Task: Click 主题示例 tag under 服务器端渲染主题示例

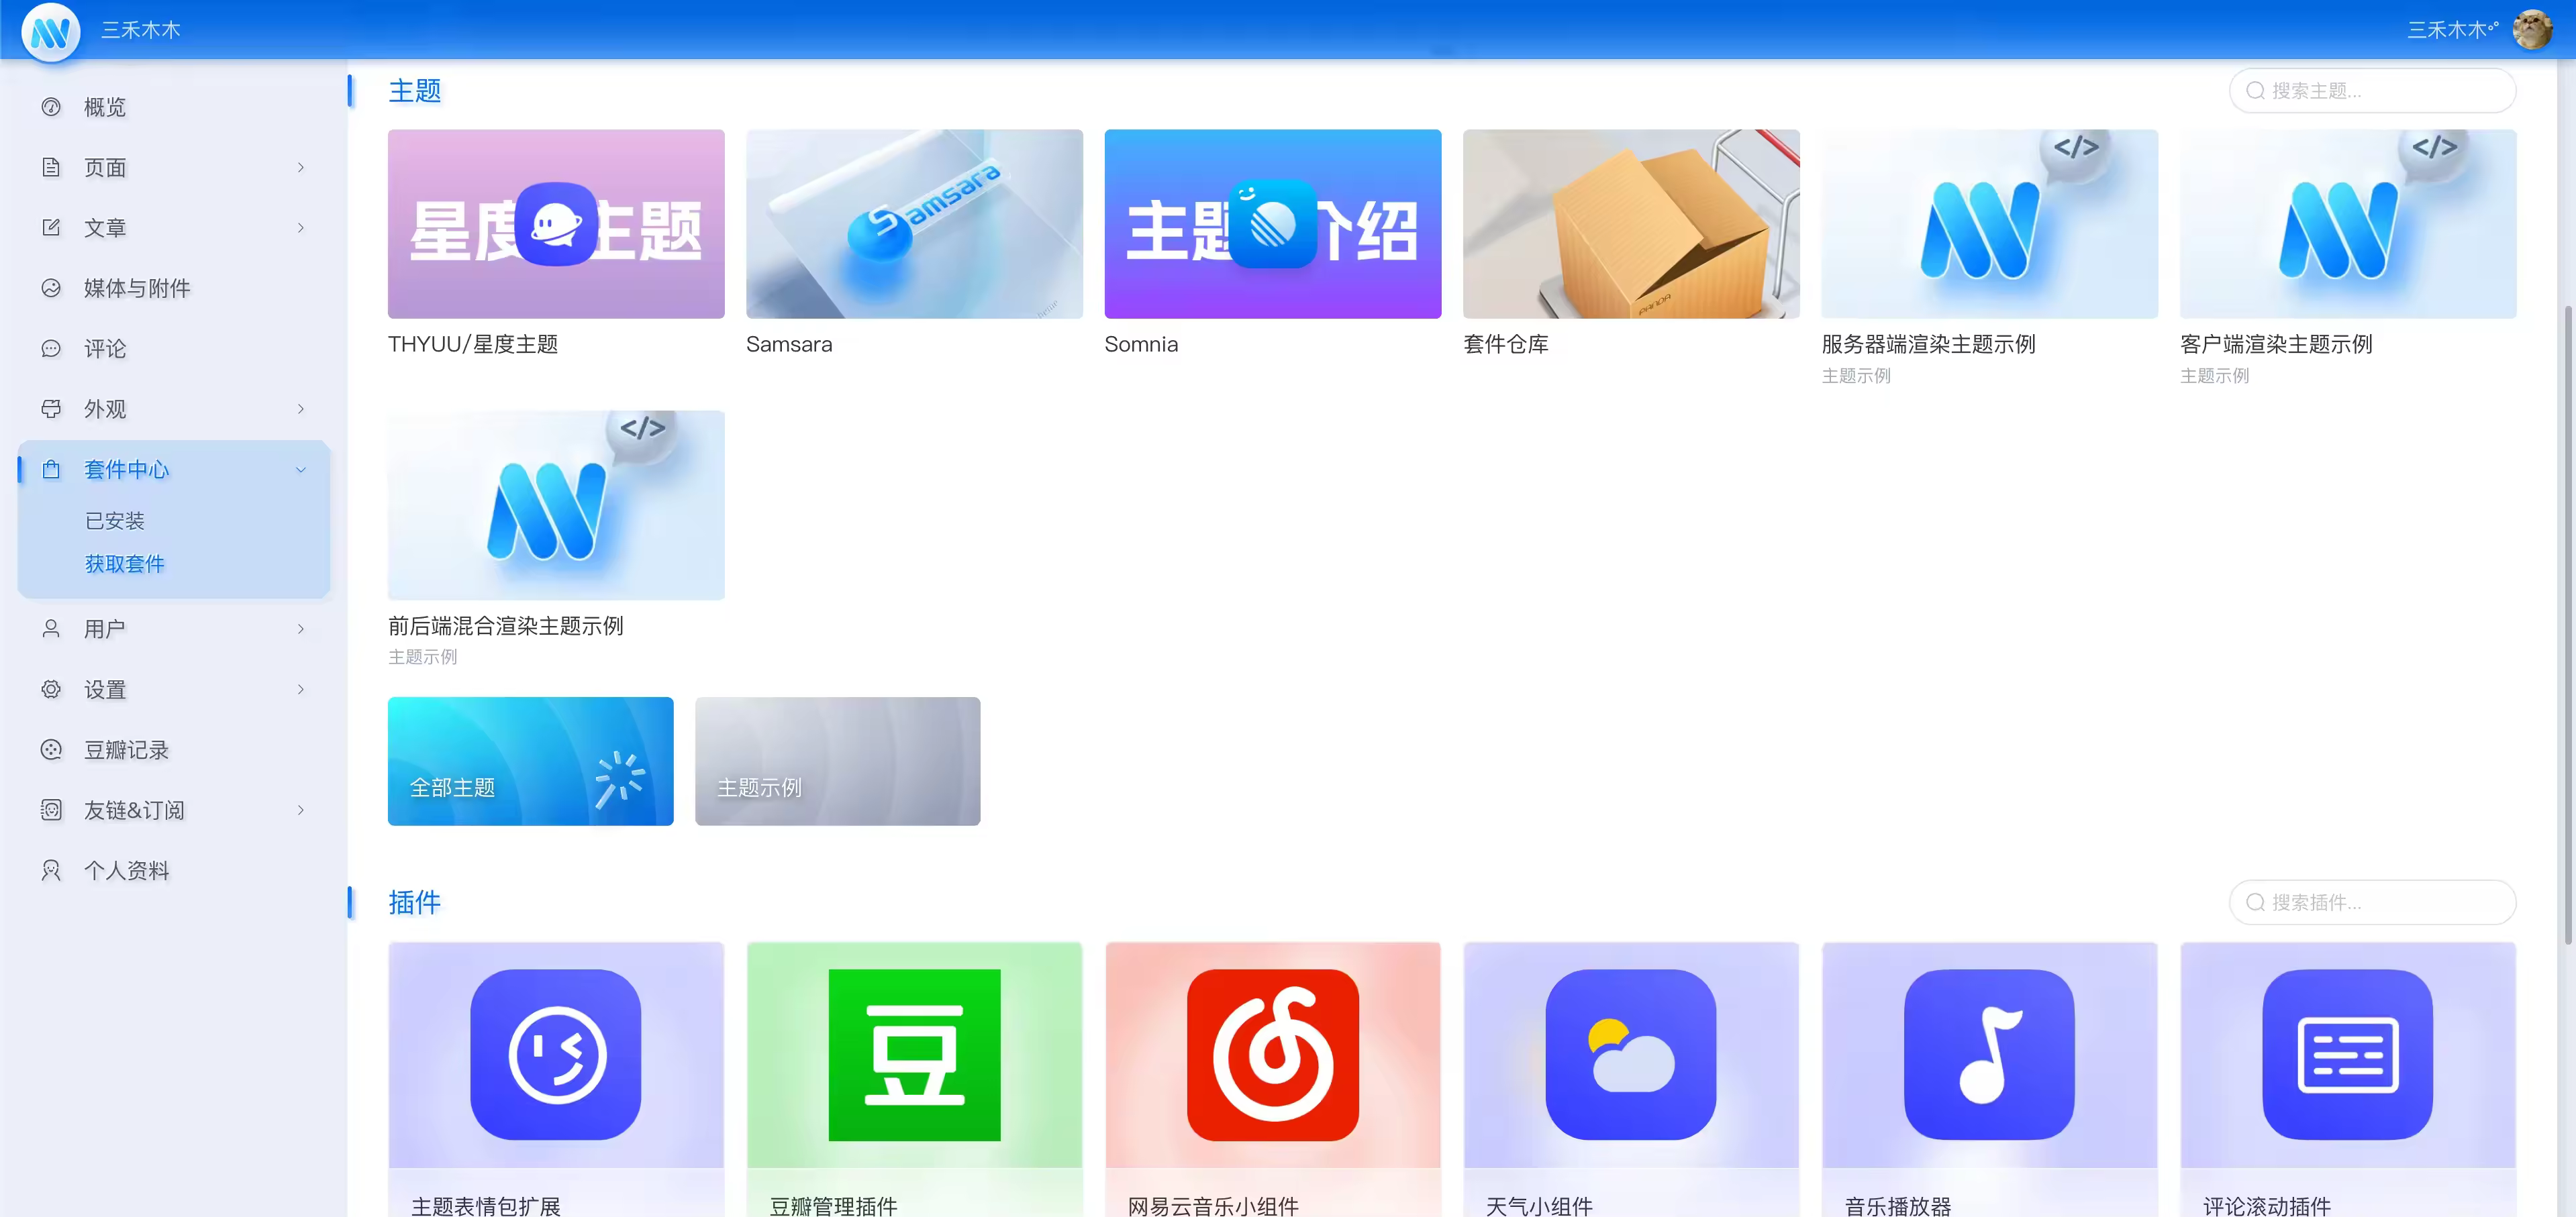Action: click(x=1856, y=376)
